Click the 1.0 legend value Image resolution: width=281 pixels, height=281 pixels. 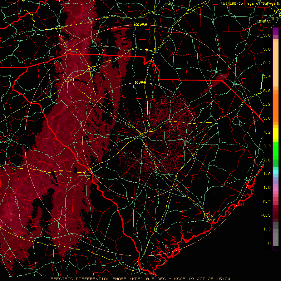pos(267,188)
